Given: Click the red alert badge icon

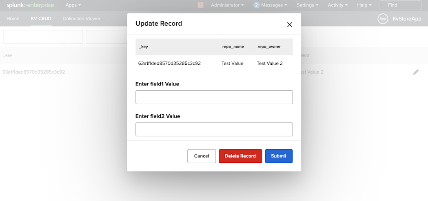Looking at the screenshot, I should [x=200, y=5].
